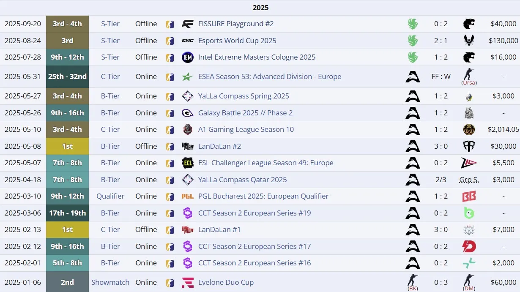The image size is (520, 292).
Task: Click the FURIA panther logo in the FISSURE Playground #2 row
Action: coord(469,24)
